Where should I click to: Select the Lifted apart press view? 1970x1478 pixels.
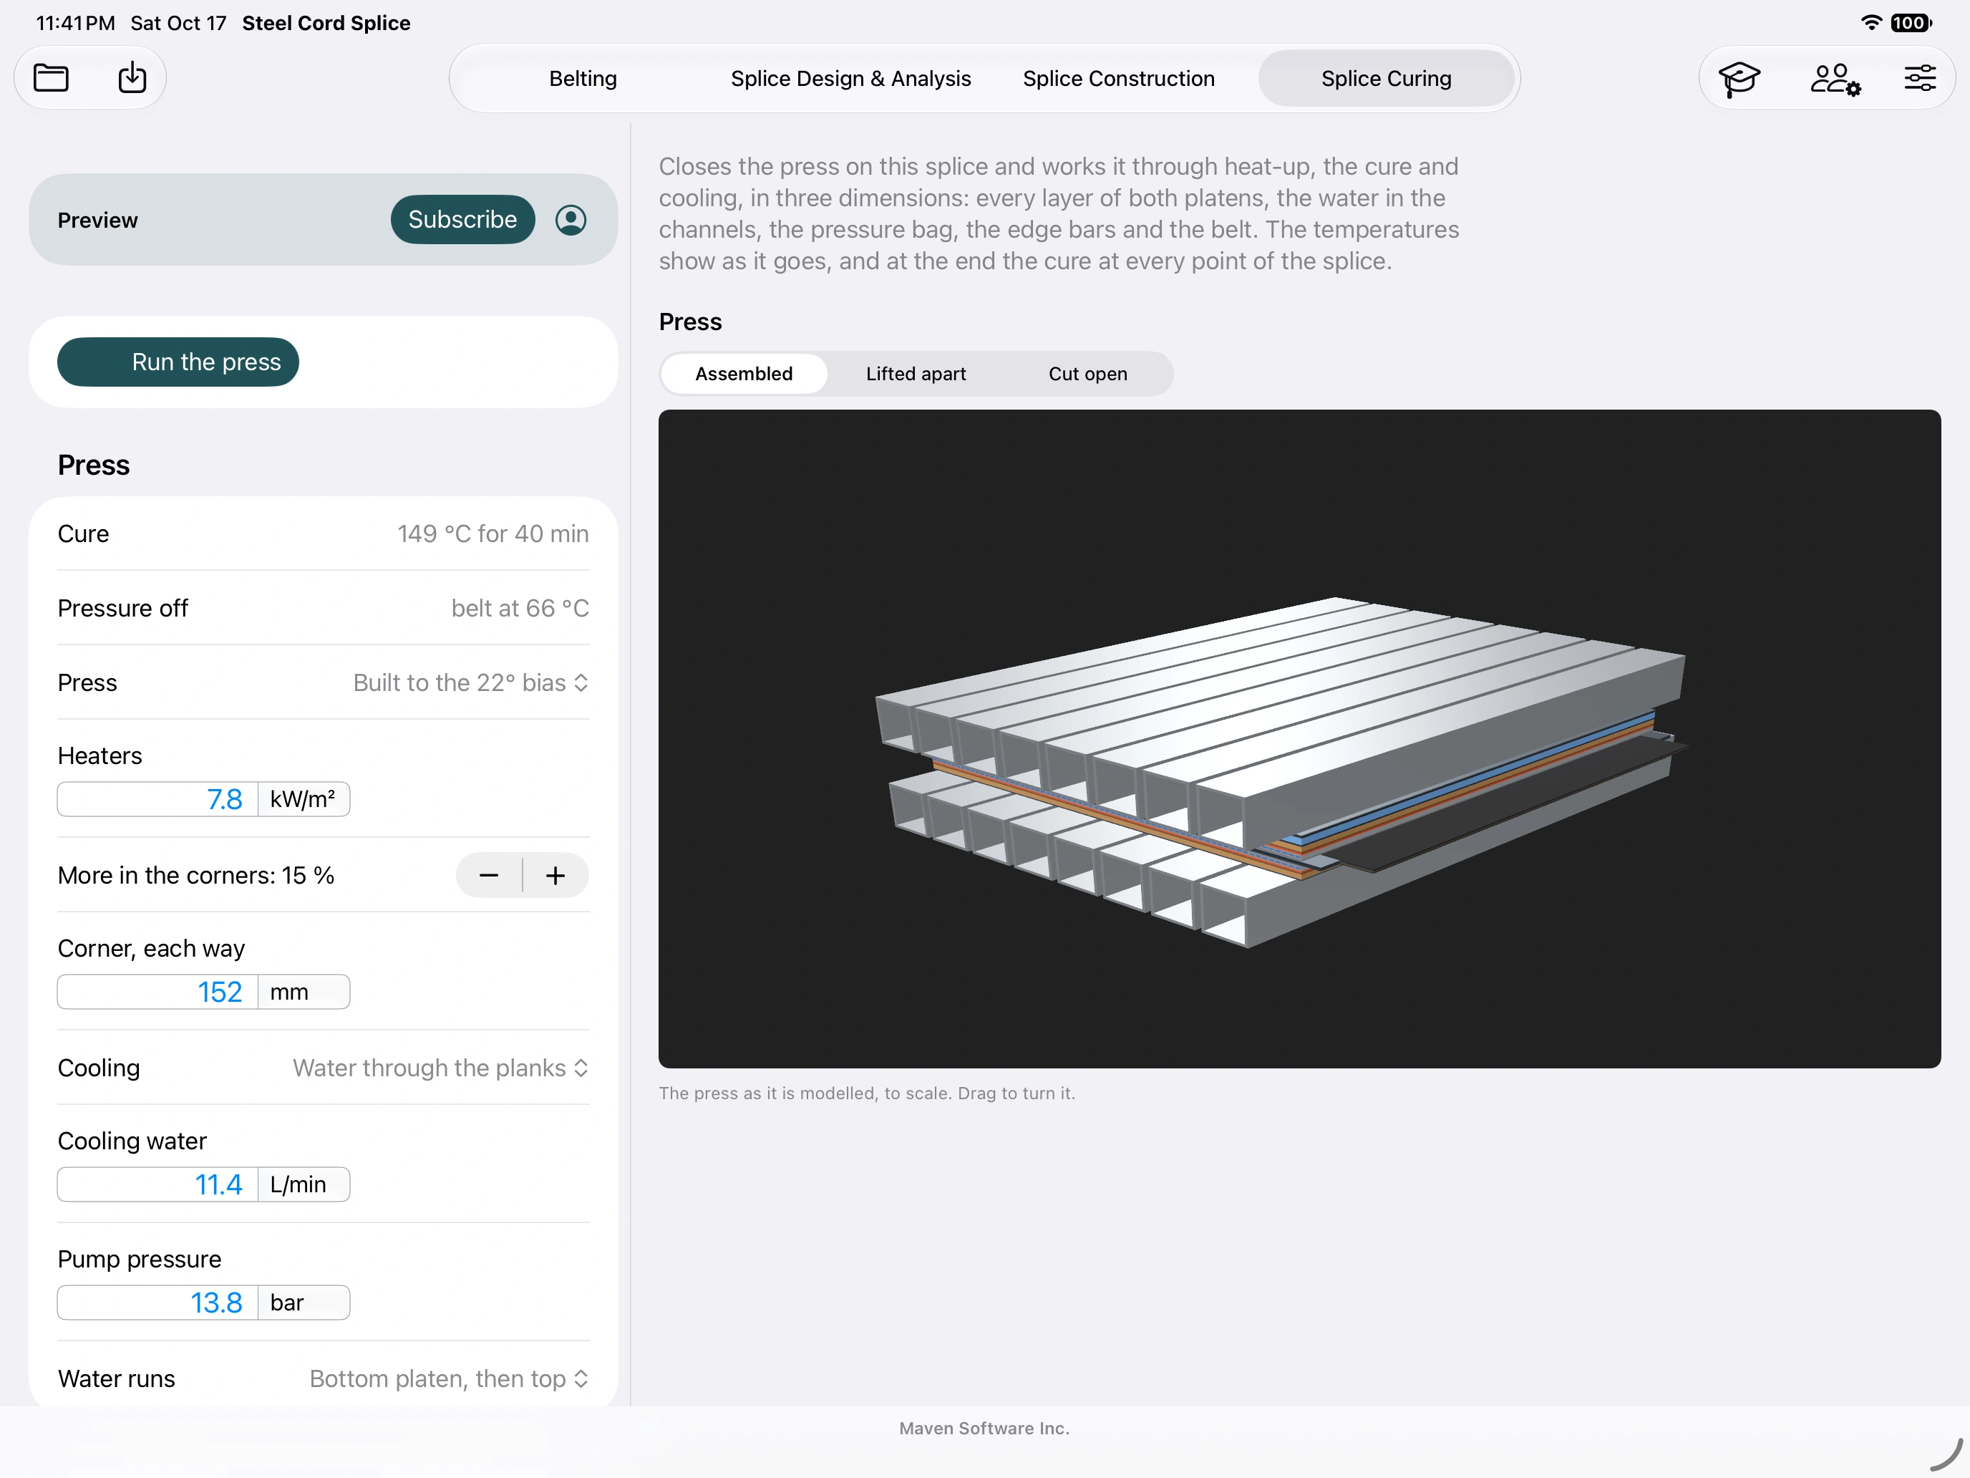[x=916, y=375]
